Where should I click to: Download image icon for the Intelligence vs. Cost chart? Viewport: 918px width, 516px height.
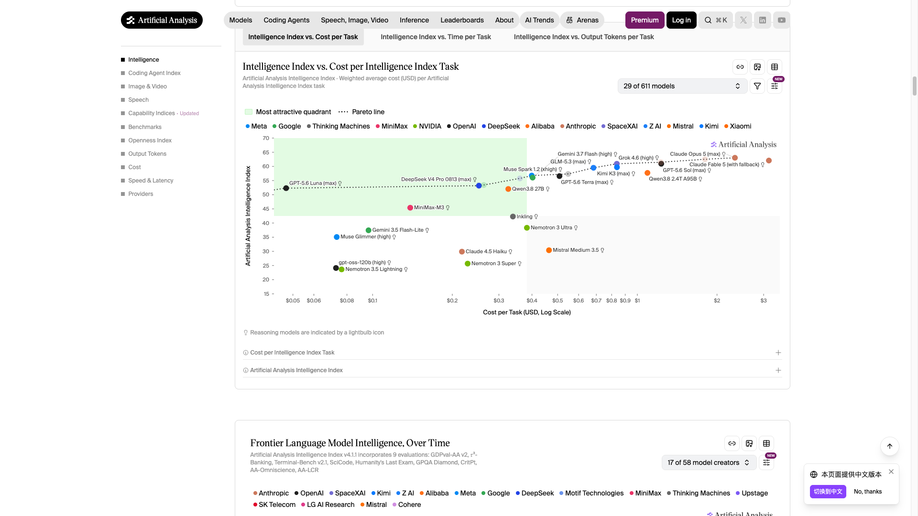pyautogui.click(x=757, y=67)
